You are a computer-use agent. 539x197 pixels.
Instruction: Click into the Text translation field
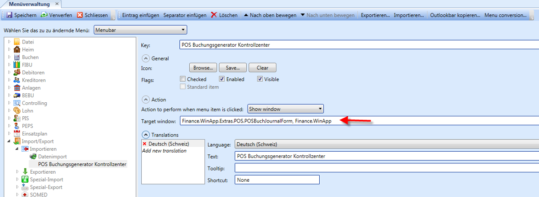pos(387,156)
